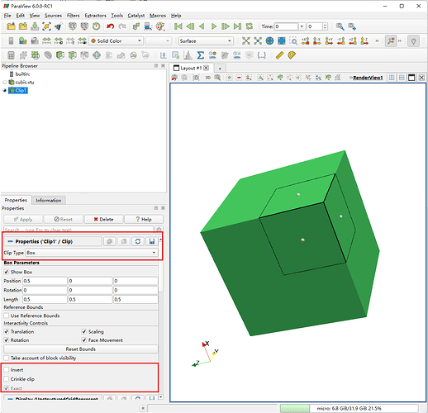Screen dimensions: 428x413
Task: Toggle the Show Box checkbox
Action: 7,272
